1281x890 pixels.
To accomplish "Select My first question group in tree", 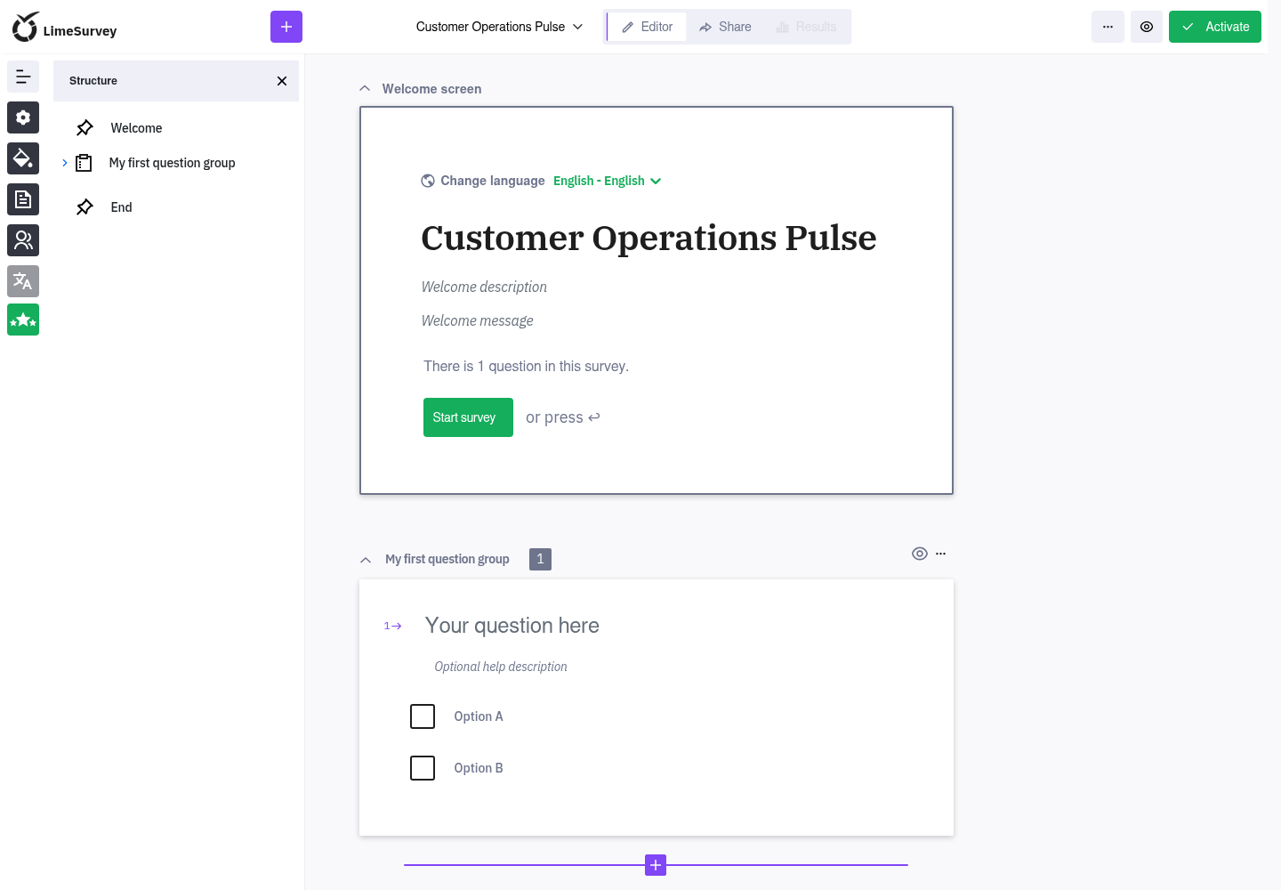I will tap(173, 163).
